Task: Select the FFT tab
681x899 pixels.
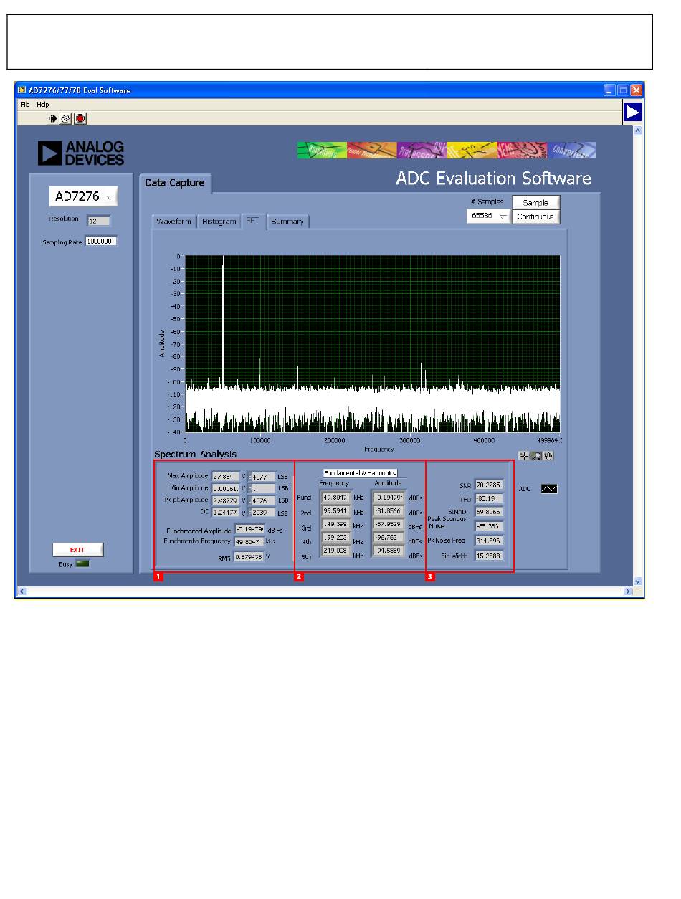Action: [253, 221]
